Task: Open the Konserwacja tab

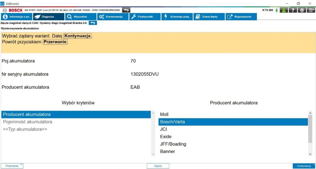Action: coord(113,17)
